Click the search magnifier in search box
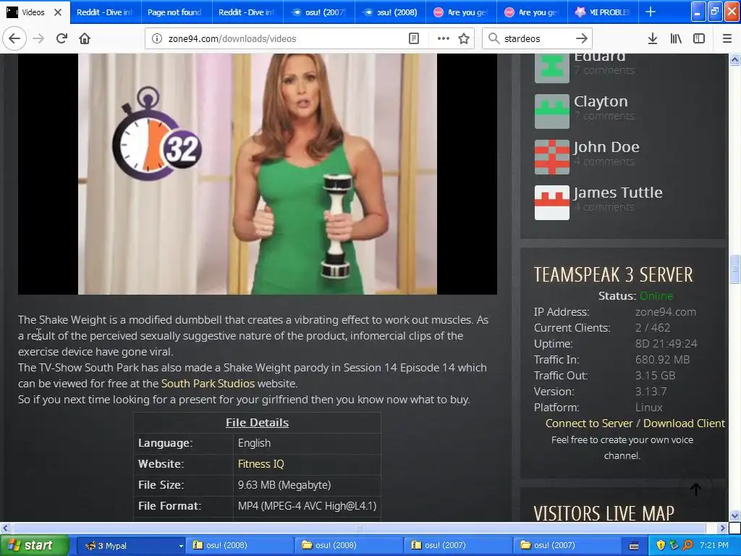The height and width of the screenshot is (556, 741). tap(494, 38)
